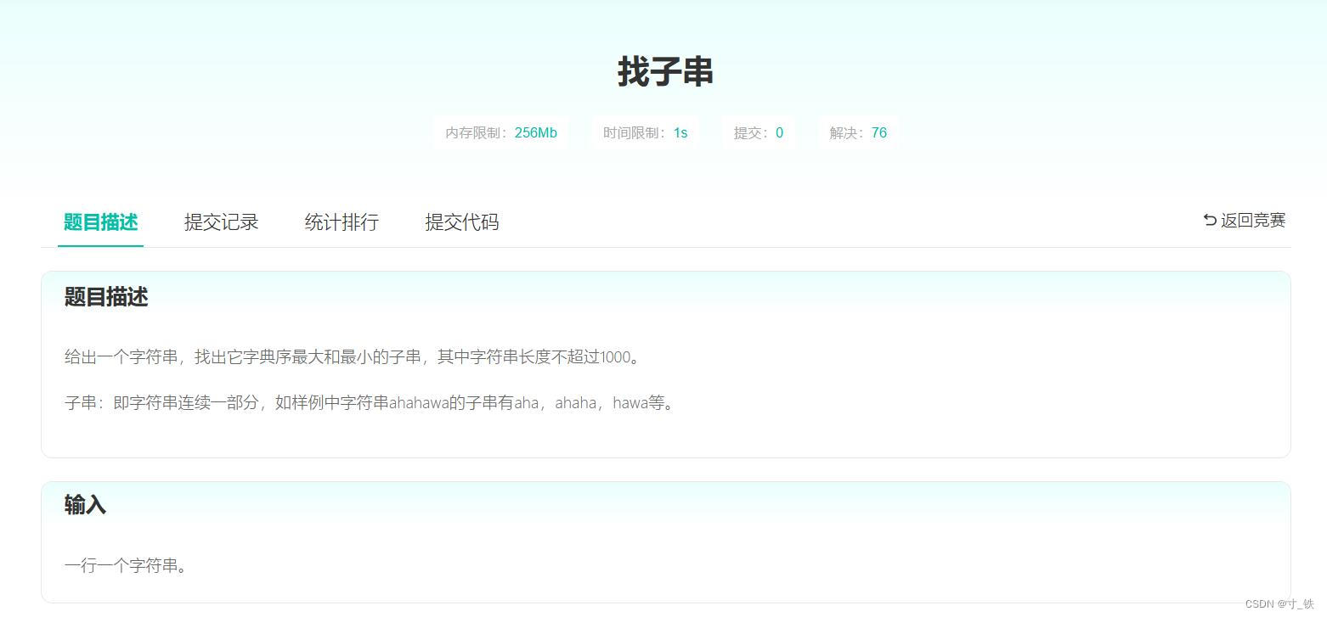The height and width of the screenshot is (617, 1327).
Task: Click the 解决: 76 statistic
Action: [x=857, y=132]
